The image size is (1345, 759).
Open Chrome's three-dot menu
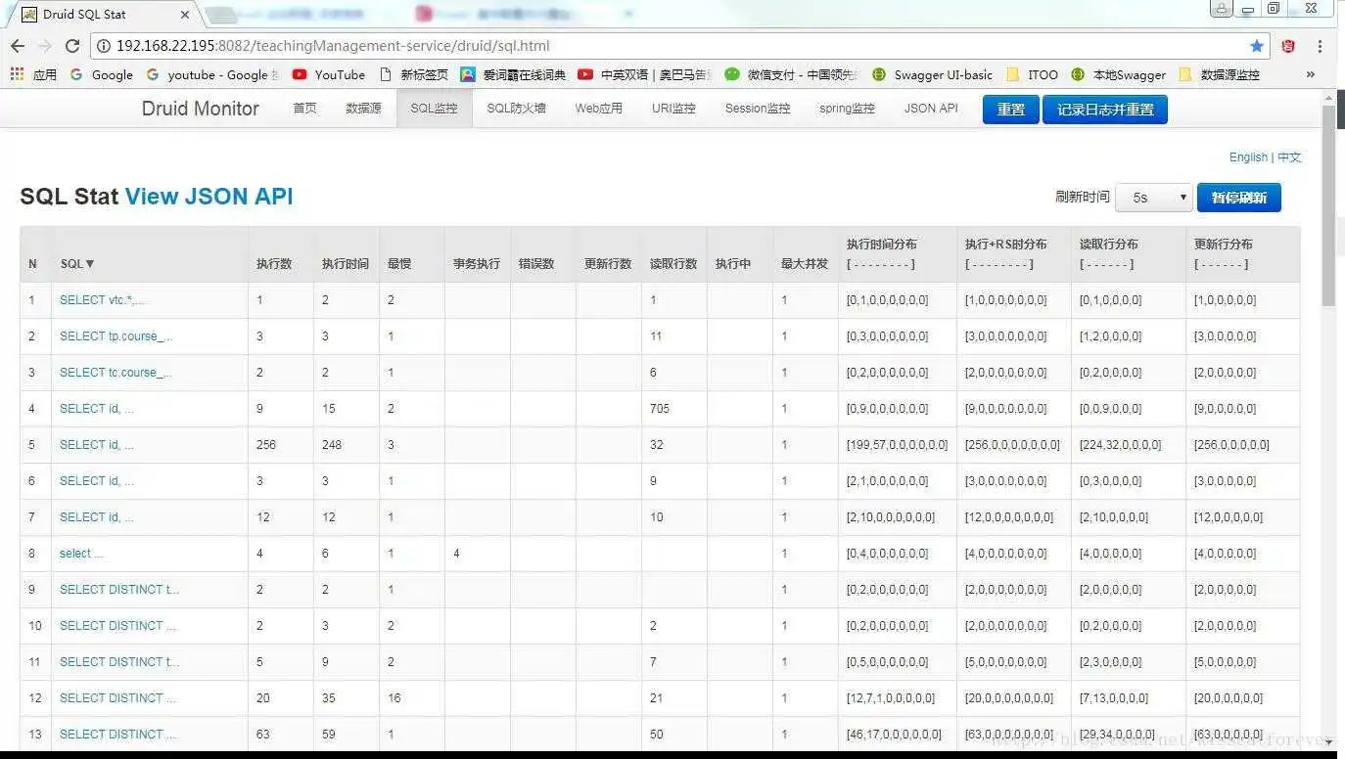(x=1319, y=45)
